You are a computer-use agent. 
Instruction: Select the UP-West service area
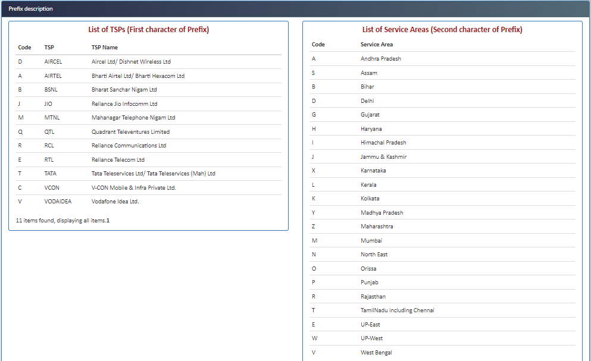click(371, 338)
